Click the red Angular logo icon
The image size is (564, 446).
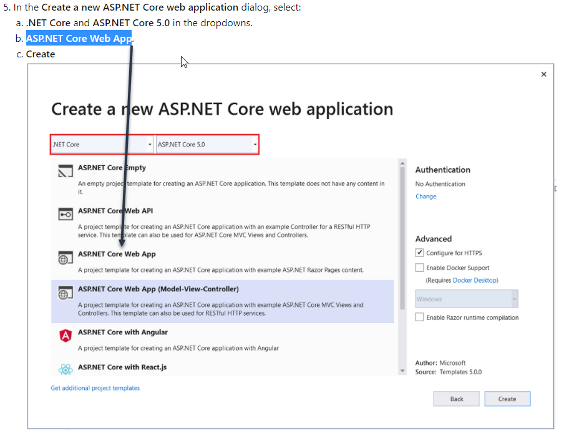pos(66,335)
